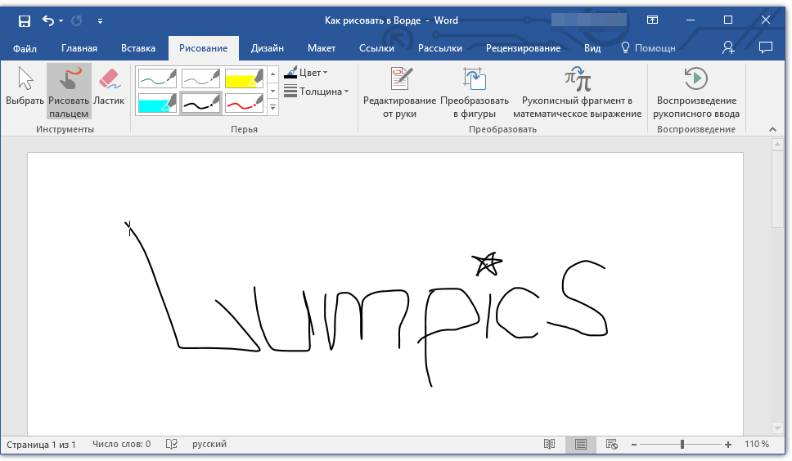Click the Save icon in title bar
Image resolution: width=792 pixels, height=461 pixels.
point(25,20)
